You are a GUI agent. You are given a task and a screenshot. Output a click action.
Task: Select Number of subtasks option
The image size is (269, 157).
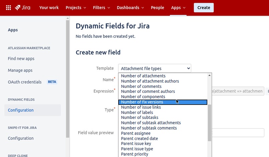[x=163, y=118]
